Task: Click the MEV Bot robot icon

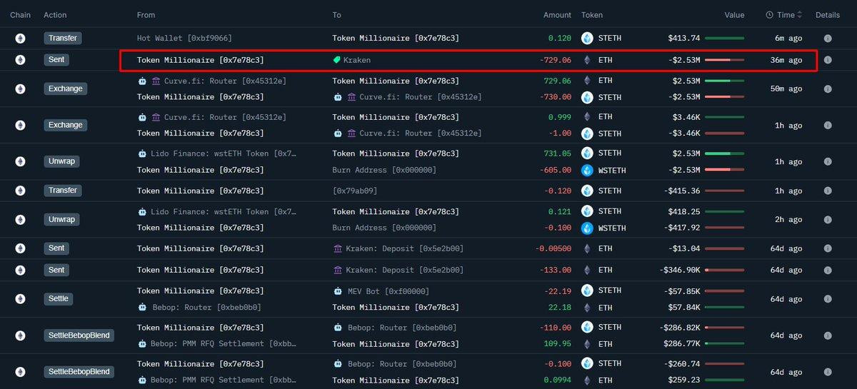Action: click(338, 291)
